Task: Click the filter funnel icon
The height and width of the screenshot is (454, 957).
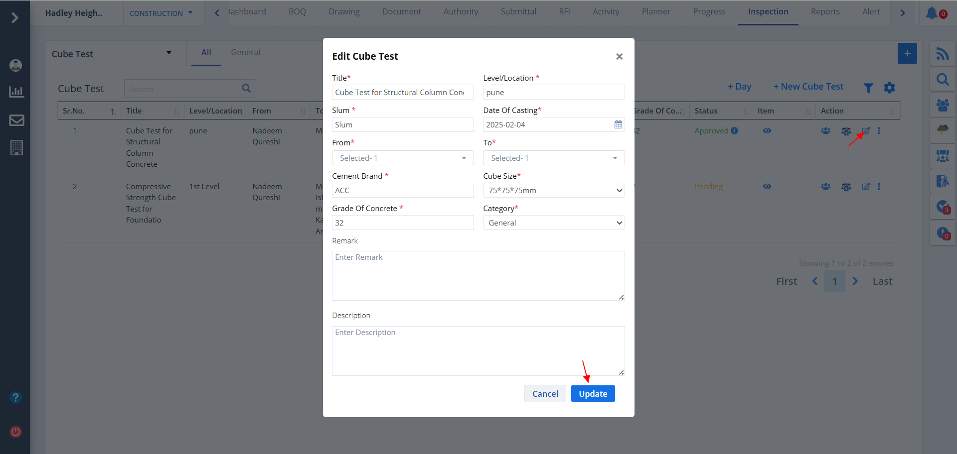Action: (868, 88)
